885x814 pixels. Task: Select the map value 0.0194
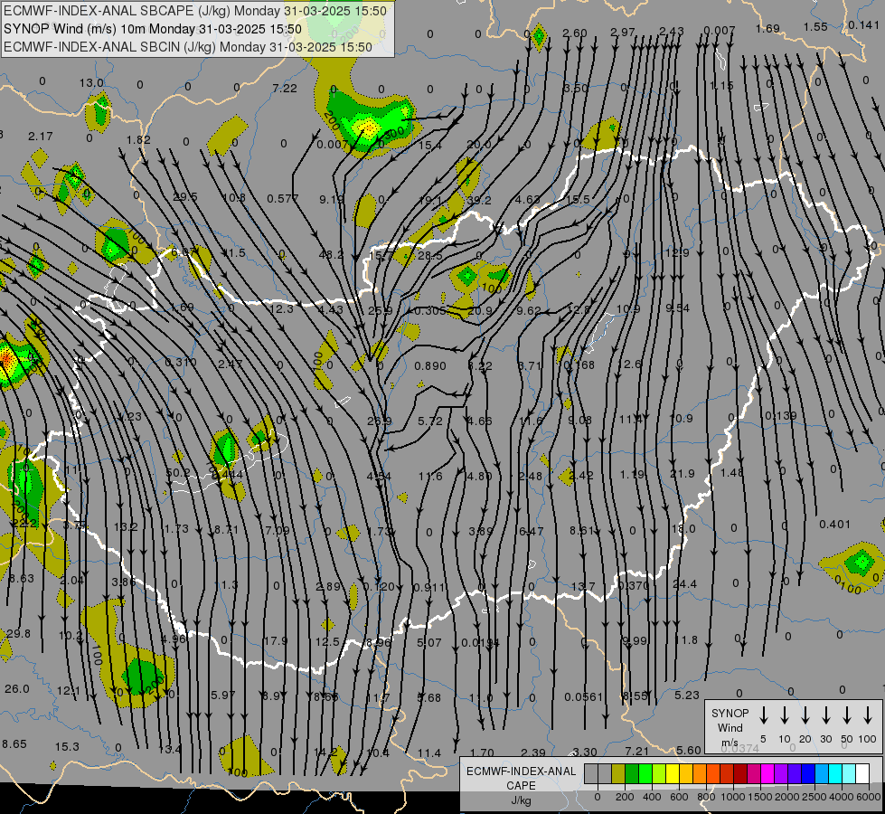[x=480, y=642]
